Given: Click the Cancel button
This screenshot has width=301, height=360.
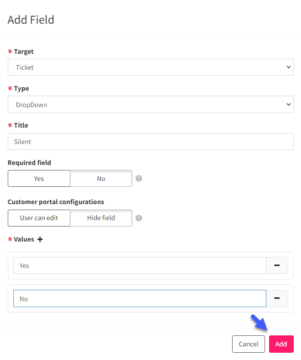Looking at the screenshot, I should [x=249, y=344].
